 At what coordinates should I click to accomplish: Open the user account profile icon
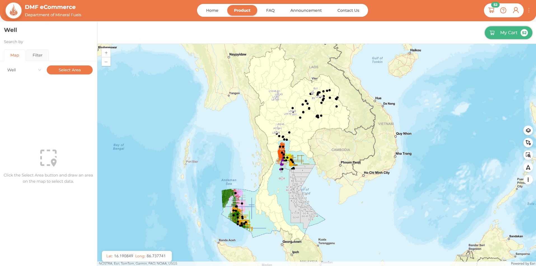tap(516, 11)
